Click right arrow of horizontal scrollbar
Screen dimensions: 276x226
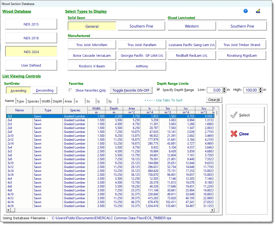tap(212, 210)
